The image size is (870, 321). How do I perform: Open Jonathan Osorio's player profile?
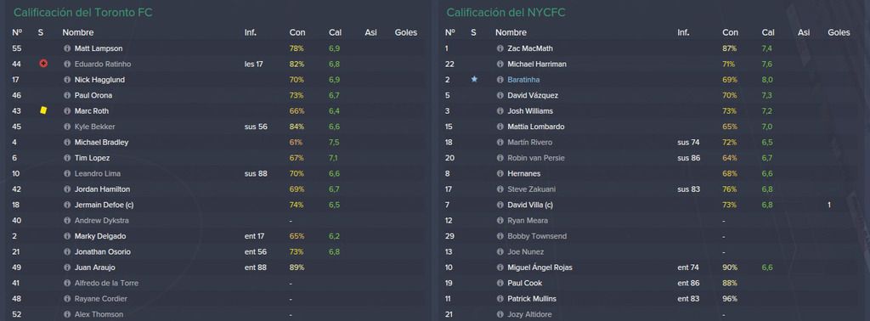pyautogui.click(x=103, y=251)
